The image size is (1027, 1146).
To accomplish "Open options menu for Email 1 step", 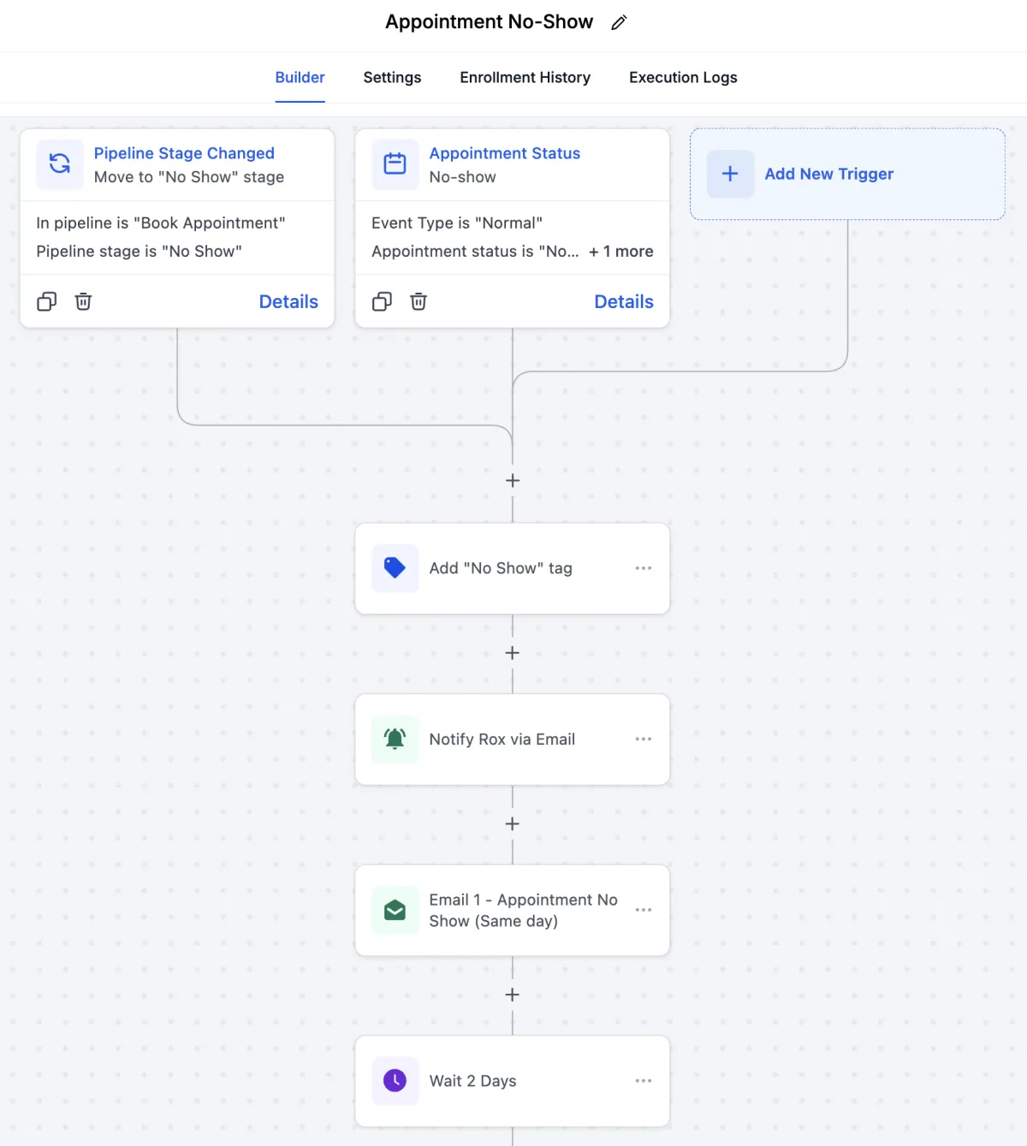I will coord(644,911).
